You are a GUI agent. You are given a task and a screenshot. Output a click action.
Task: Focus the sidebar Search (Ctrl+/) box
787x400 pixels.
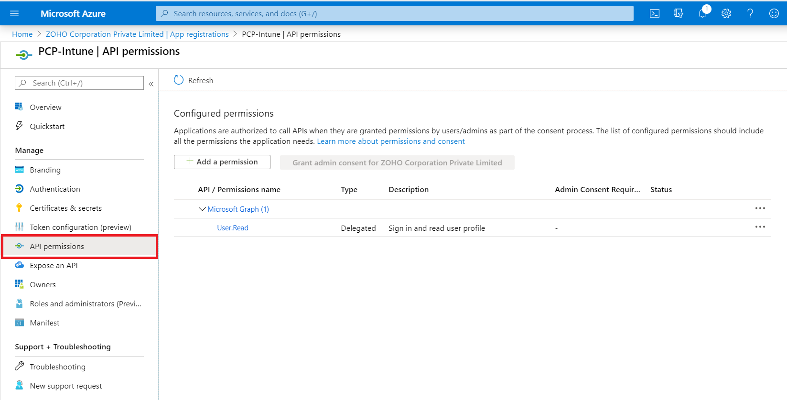[x=79, y=83]
